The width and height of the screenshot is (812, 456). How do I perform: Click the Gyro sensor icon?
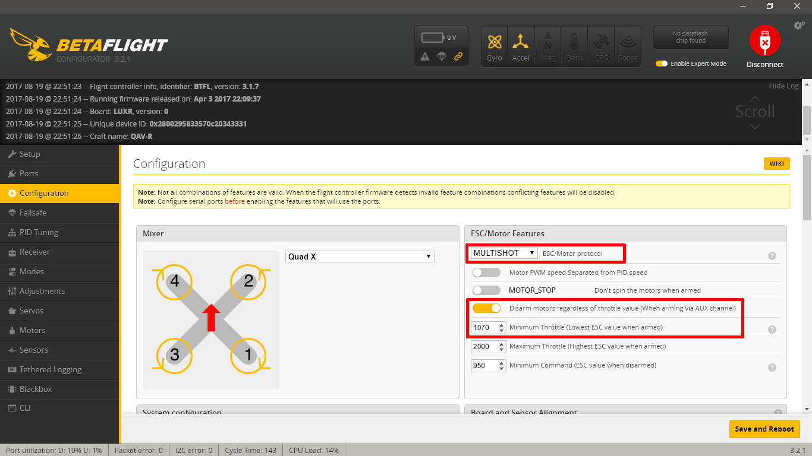tap(494, 47)
